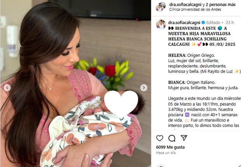Click the mother and baby photo

pyautogui.click(x=75, y=84)
